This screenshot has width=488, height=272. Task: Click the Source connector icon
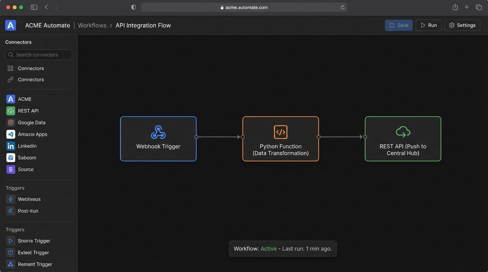tap(11, 169)
